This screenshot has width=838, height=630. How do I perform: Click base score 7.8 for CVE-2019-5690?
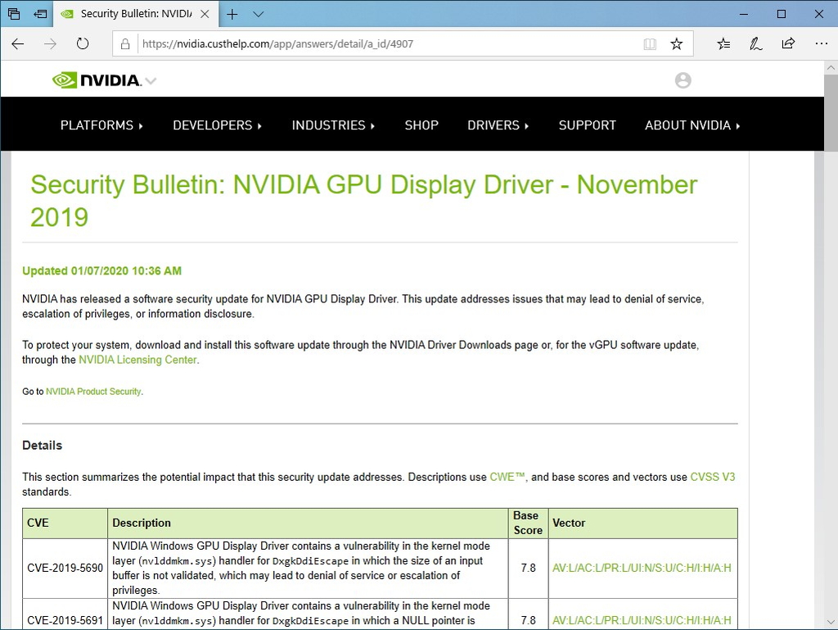[528, 568]
